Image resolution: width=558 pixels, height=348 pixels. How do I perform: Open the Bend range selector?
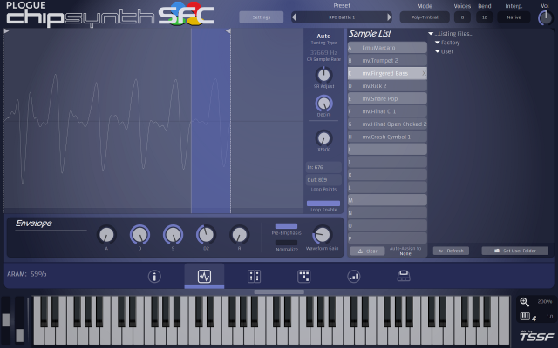coord(485,17)
